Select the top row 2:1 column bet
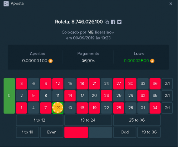Image resolution: width=178 pixels, height=147 pixels. 167,83
